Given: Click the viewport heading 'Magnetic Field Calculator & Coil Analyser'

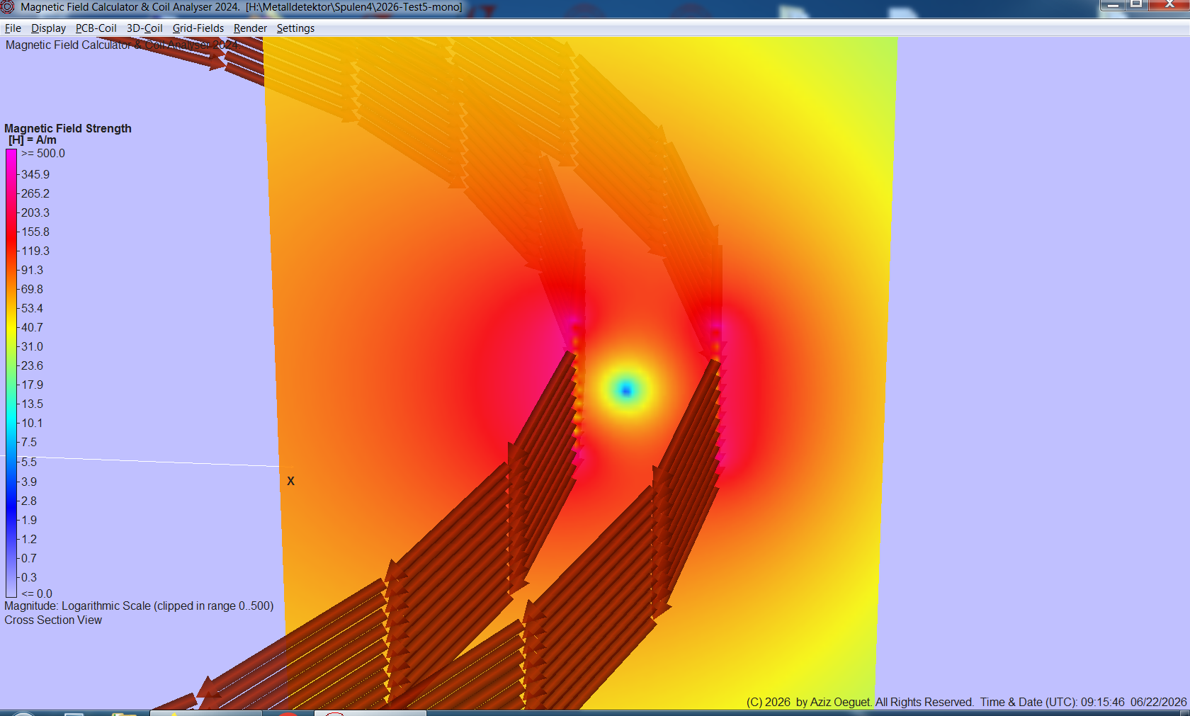Looking at the screenshot, I should (122, 45).
